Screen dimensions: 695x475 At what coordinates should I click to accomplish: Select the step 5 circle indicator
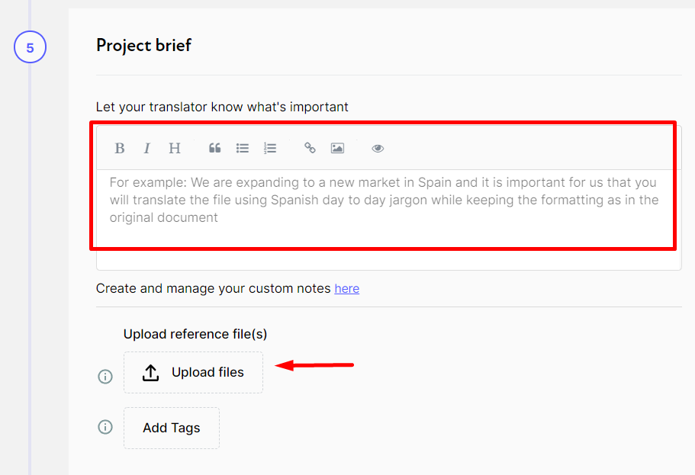pos(30,48)
